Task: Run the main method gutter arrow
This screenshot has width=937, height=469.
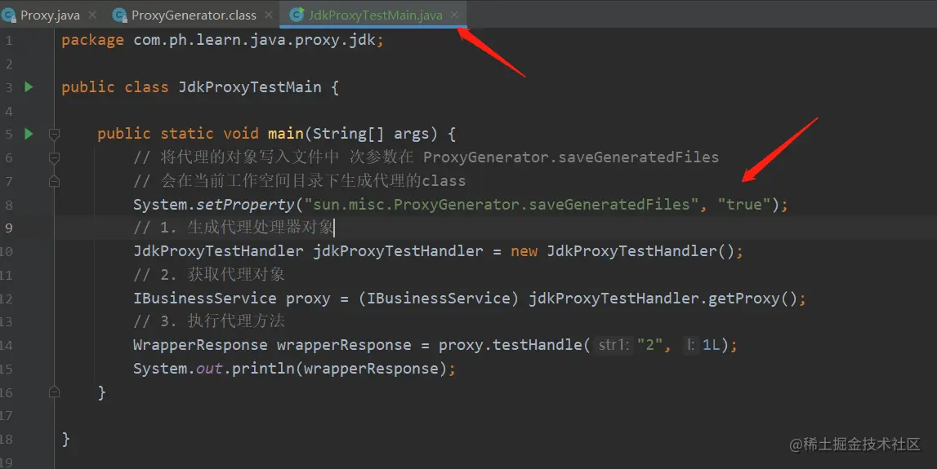Action: (x=29, y=134)
